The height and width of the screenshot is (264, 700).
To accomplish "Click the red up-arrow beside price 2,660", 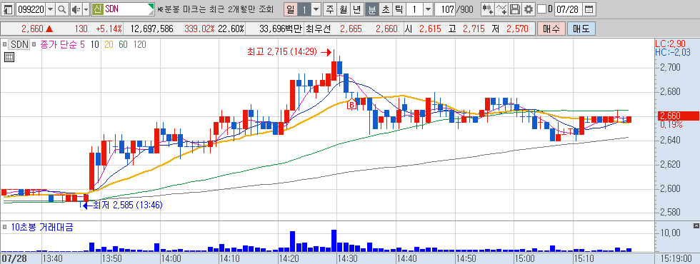I will [x=49, y=29].
